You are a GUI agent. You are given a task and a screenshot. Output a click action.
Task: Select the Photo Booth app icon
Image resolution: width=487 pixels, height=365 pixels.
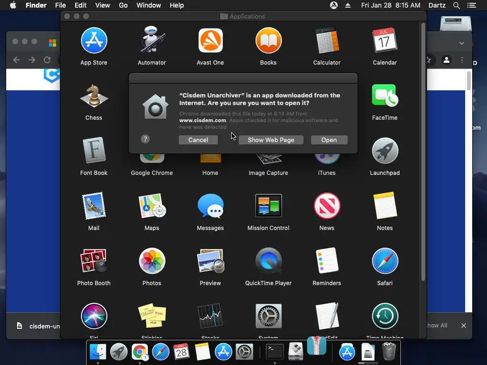[x=94, y=261]
